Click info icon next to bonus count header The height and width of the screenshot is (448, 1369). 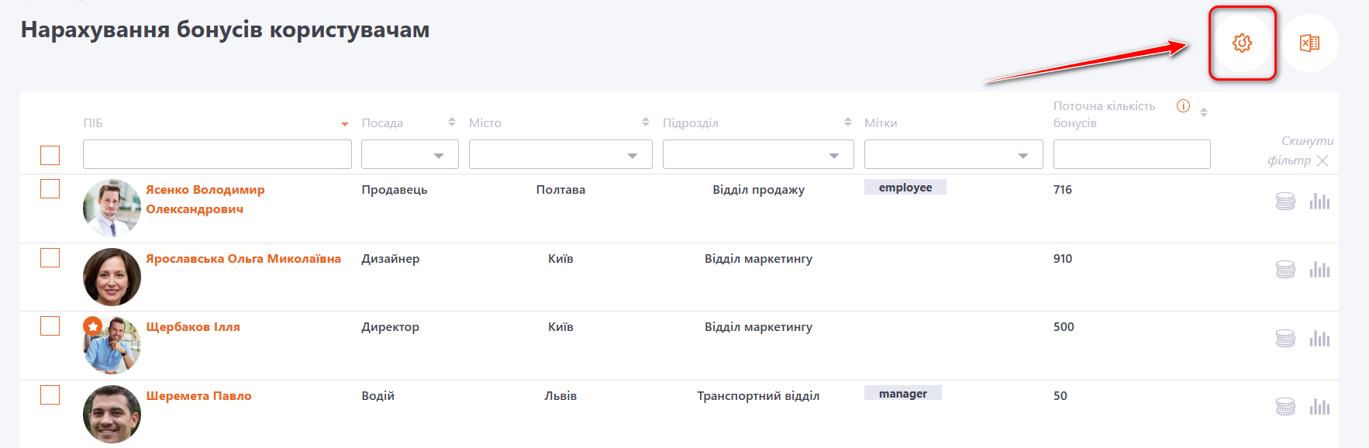point(1183,106)
